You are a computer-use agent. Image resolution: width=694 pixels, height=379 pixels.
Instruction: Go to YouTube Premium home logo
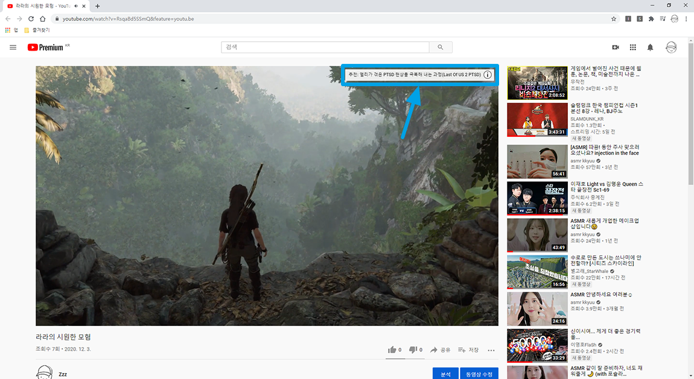45,47
